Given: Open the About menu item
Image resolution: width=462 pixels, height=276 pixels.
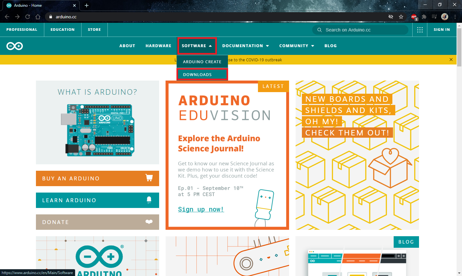Looking at the screenshot, I should coord(127,46).
